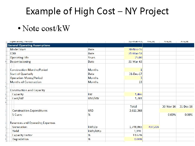Click the 'Construction Months/Period' label

coord(29,70)
